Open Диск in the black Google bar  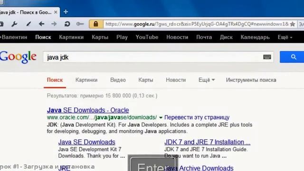[226, 37]
